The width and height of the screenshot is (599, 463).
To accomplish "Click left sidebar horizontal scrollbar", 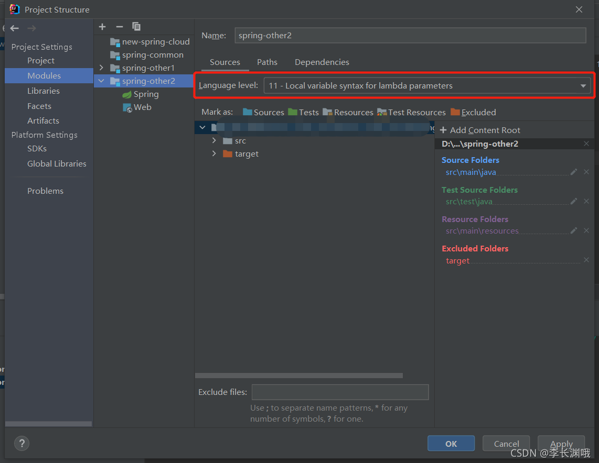I will pos(48,424).
